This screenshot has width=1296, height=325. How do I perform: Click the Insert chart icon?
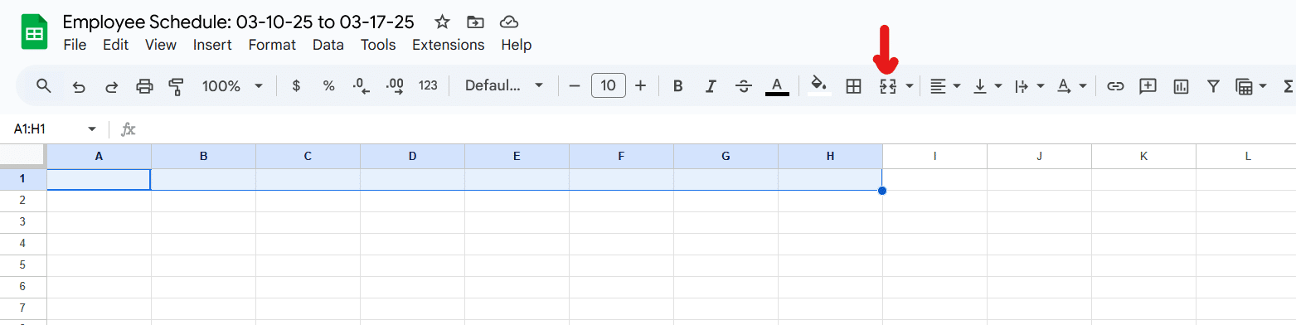1181,86
